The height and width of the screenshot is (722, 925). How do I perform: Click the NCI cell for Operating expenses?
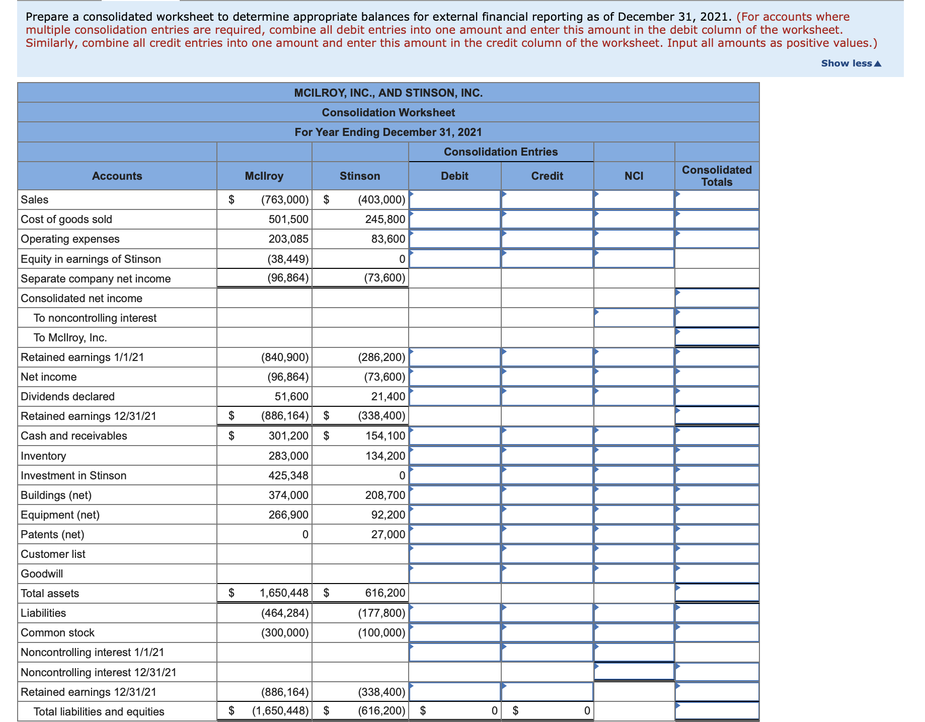(x=634, y=239)
